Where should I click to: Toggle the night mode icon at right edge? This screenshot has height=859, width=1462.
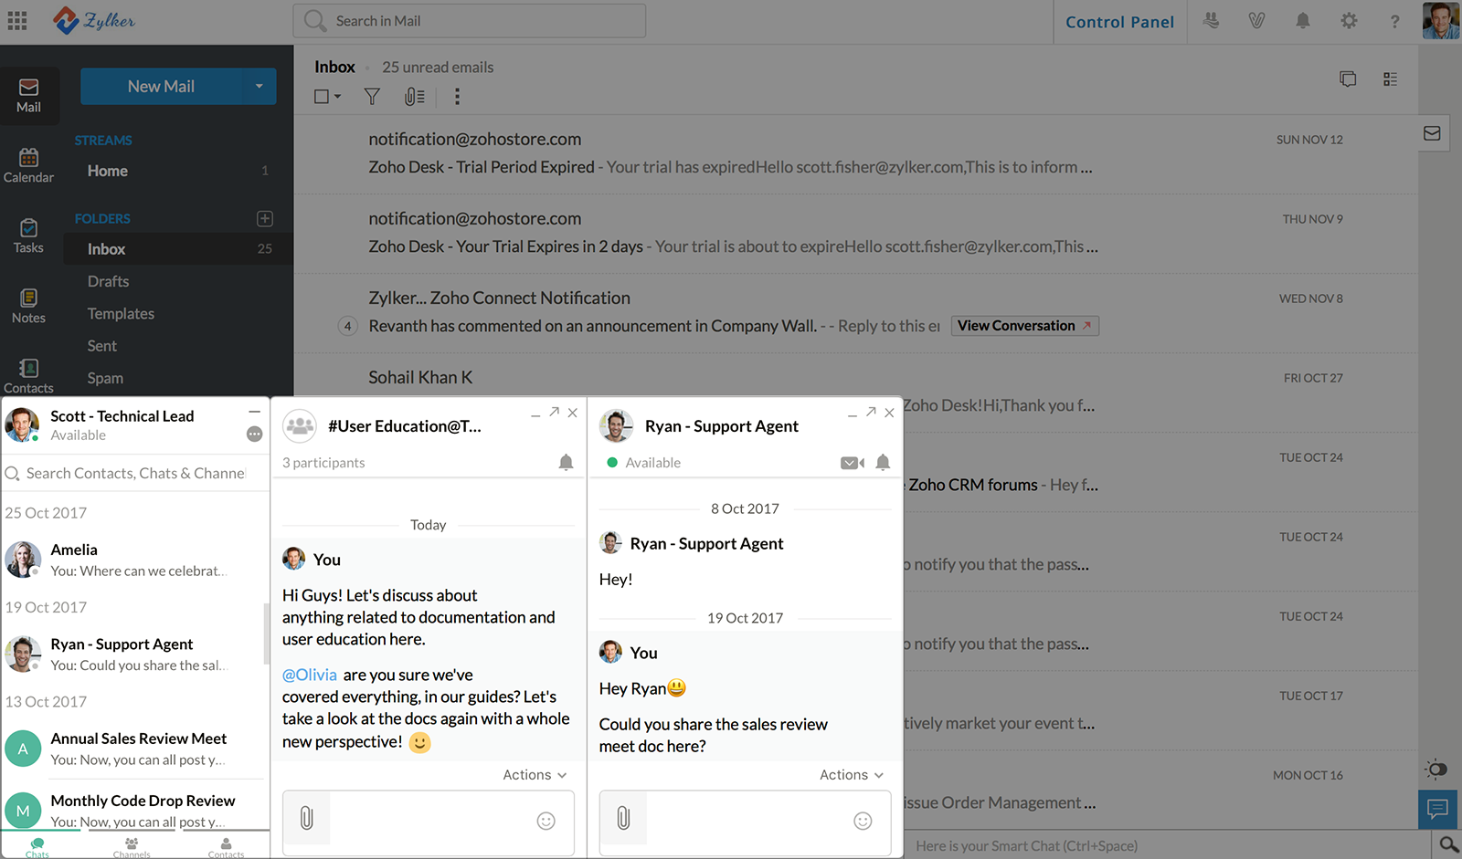coord(1436,770)
